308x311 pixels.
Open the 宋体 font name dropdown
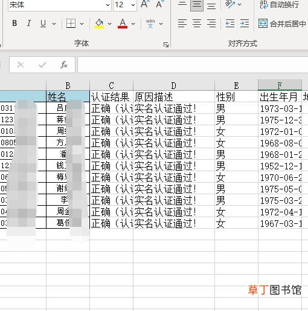point(108,5)
